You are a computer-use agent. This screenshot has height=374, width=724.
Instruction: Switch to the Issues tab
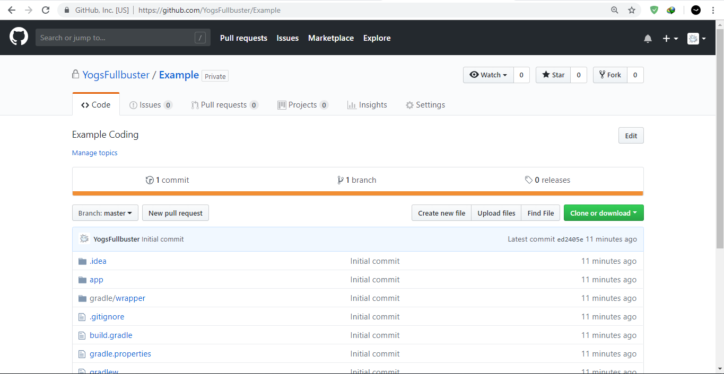tap(151, 105)
